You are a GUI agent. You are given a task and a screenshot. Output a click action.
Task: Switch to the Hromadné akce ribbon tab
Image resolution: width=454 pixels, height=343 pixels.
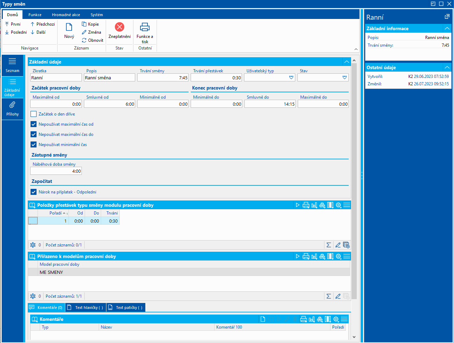pyautogui.click(x=66, y=15)
